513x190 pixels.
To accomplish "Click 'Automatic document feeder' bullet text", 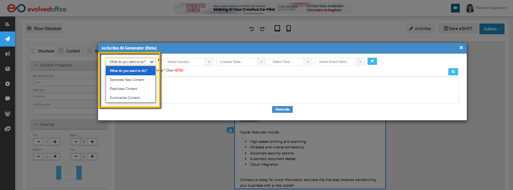I will coord(273,159).
